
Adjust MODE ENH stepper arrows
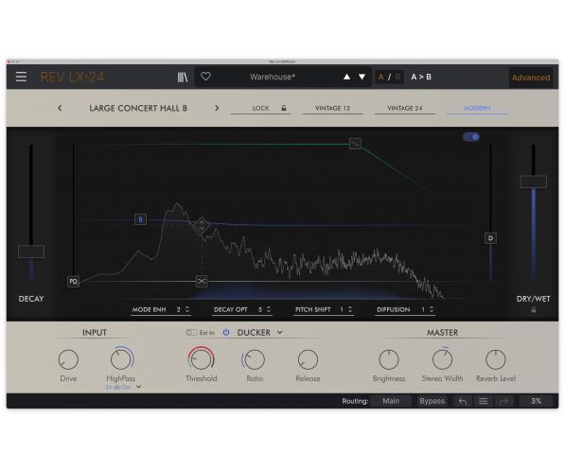click(187, 309)
